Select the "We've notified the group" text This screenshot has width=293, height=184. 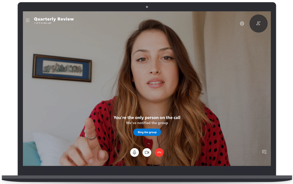click(x=146, y=123)
